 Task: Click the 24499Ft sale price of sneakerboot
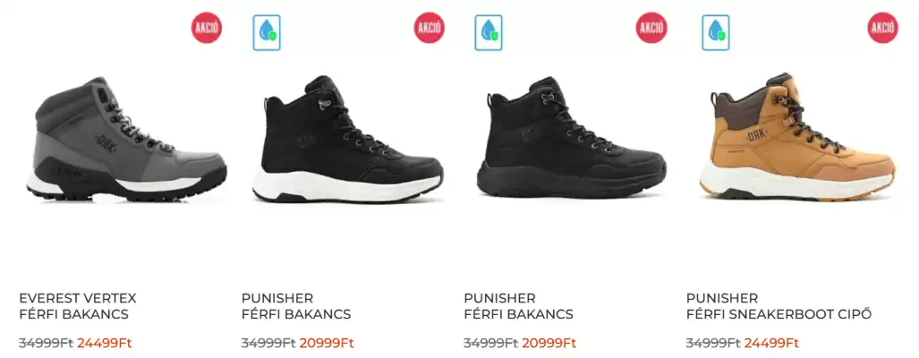pyautogui.click(x=771, y=343)
